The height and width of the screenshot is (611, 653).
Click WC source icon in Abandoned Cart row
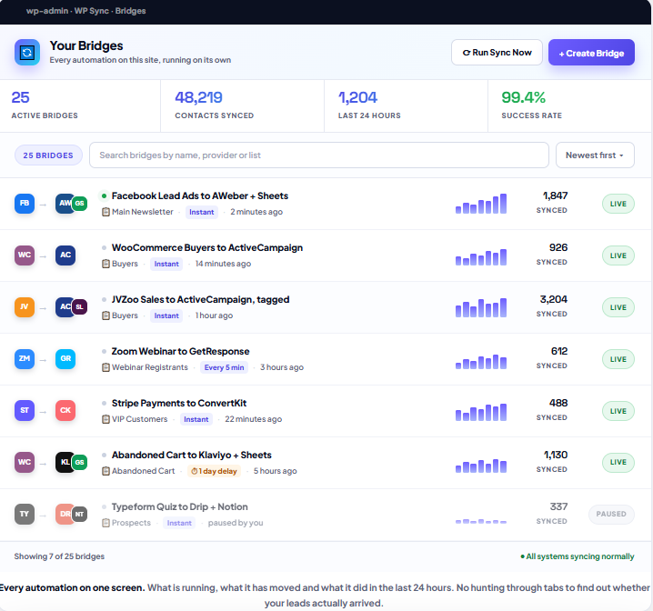click(25, 463)
